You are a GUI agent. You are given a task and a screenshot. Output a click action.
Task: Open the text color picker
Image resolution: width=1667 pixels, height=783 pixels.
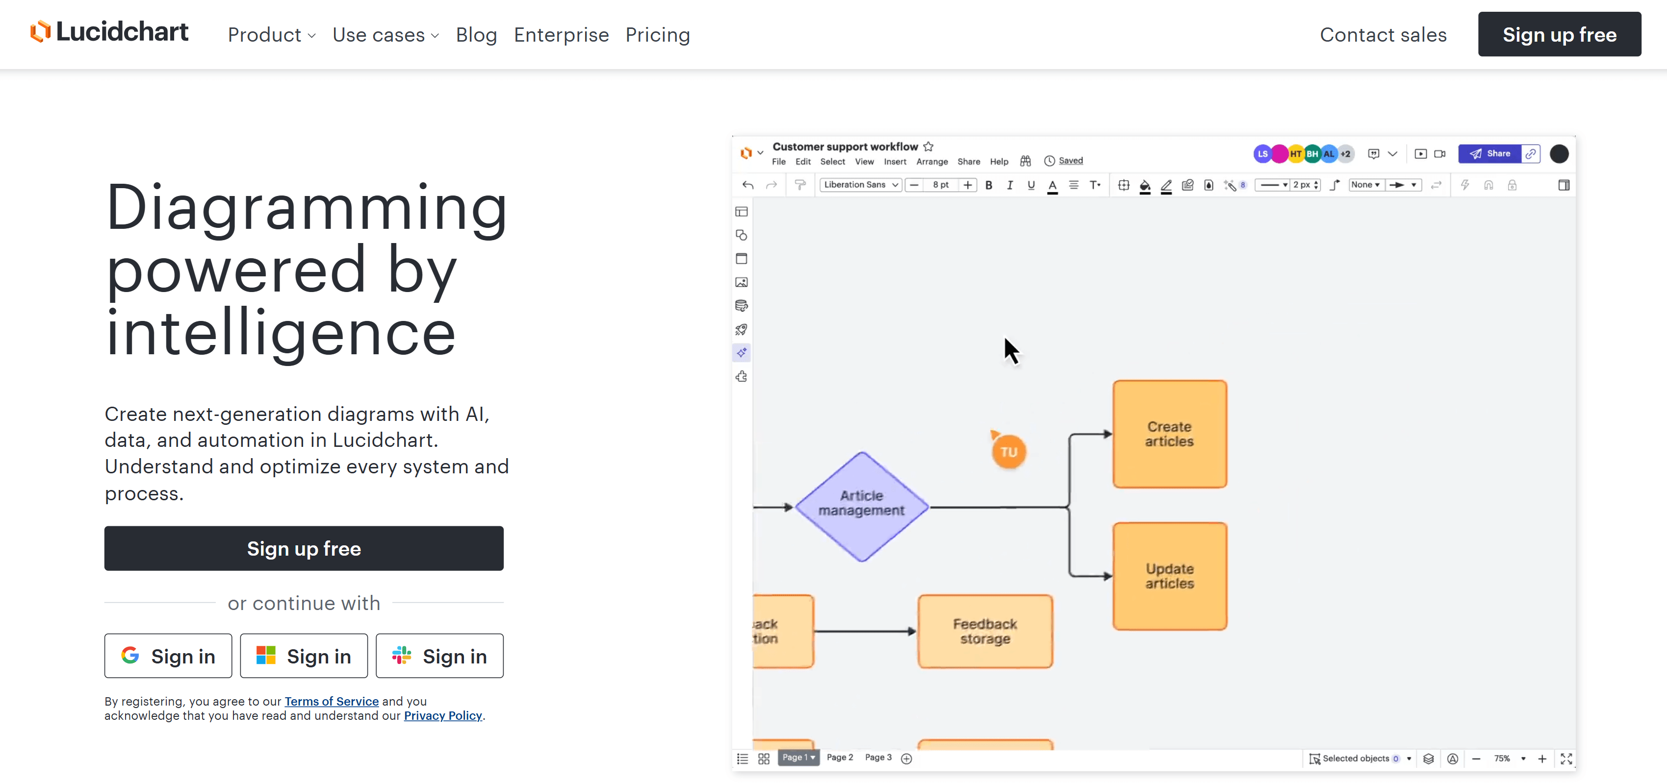point(1052,186)
